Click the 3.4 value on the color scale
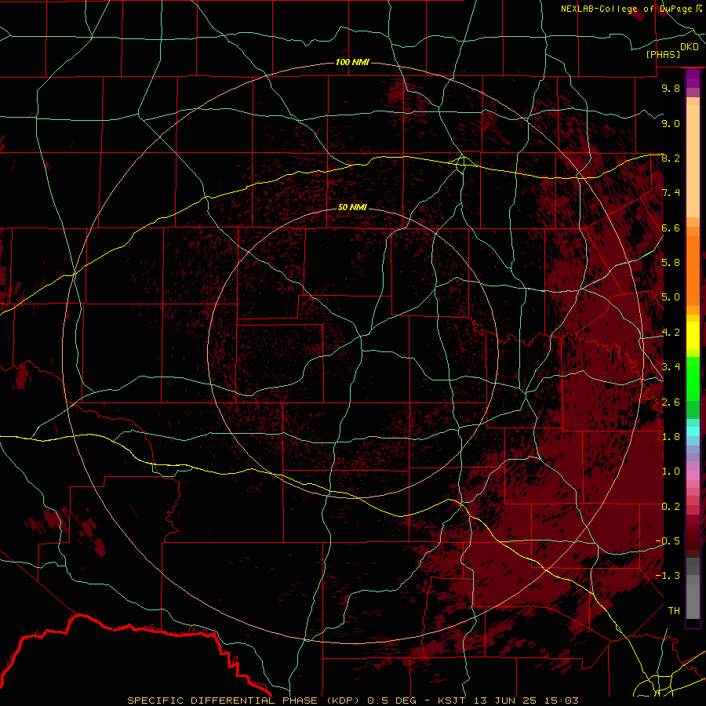 671,367
